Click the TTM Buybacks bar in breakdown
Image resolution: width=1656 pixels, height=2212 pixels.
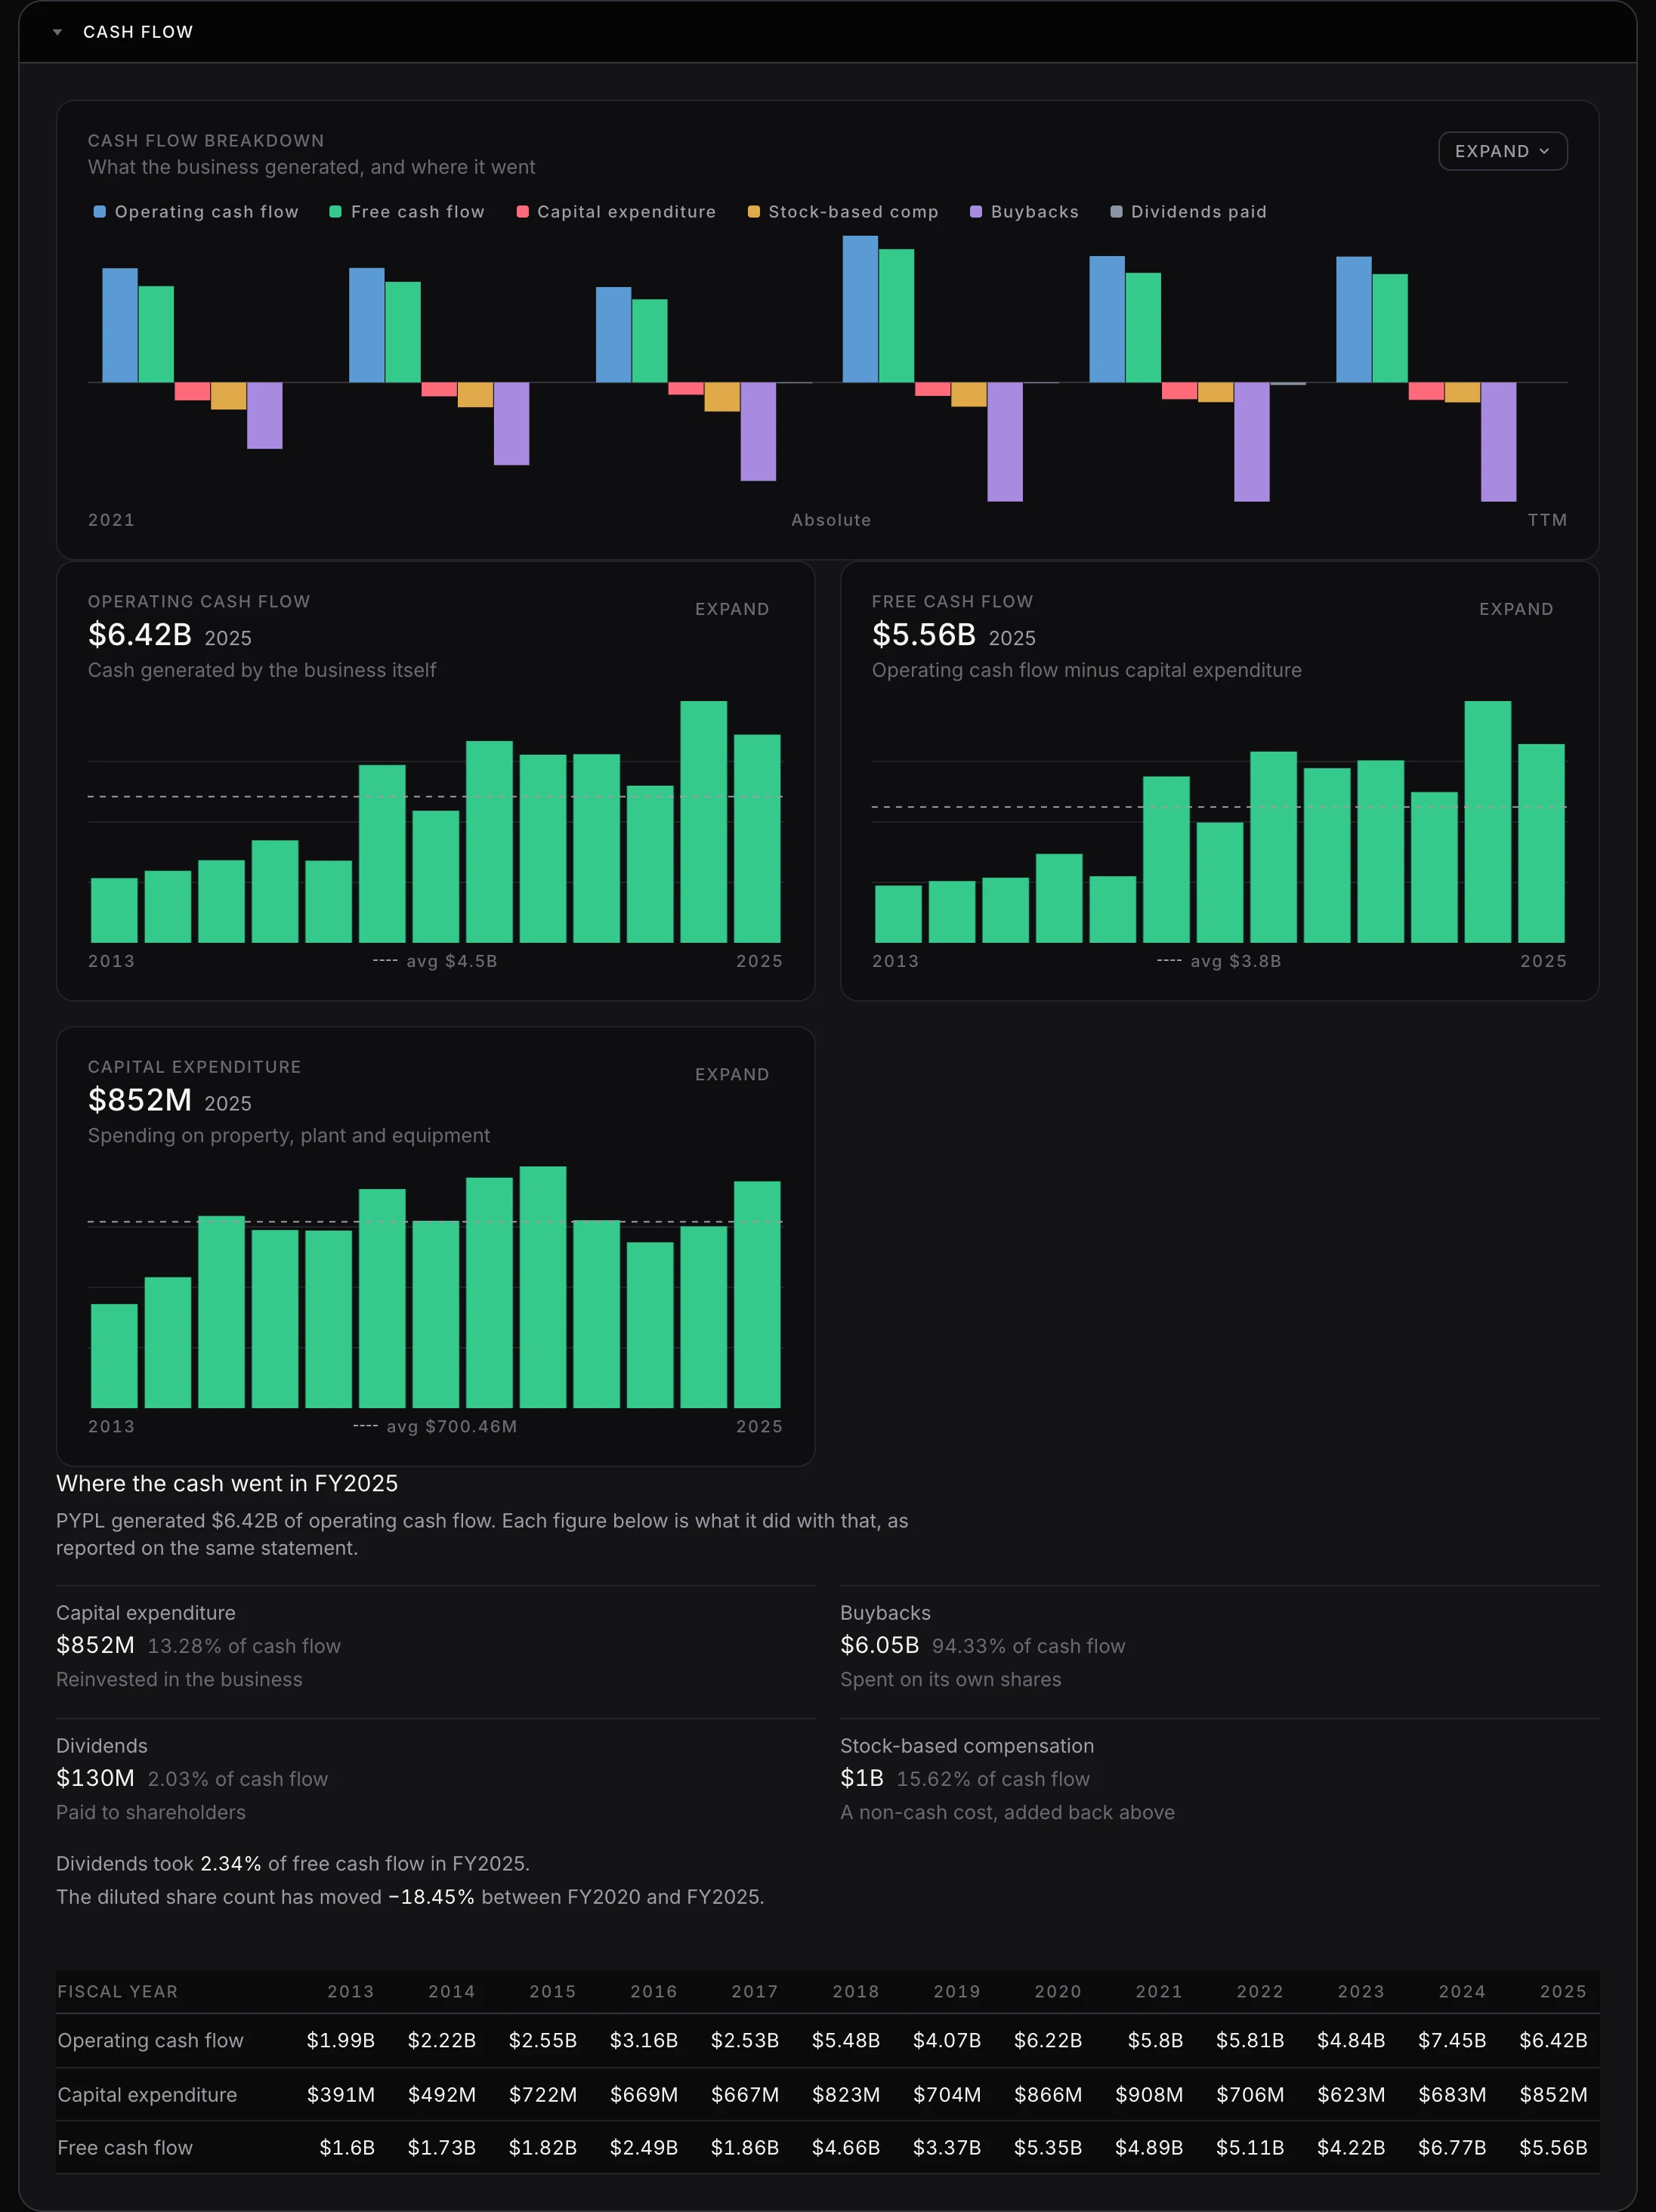[x=1498, y=442]
